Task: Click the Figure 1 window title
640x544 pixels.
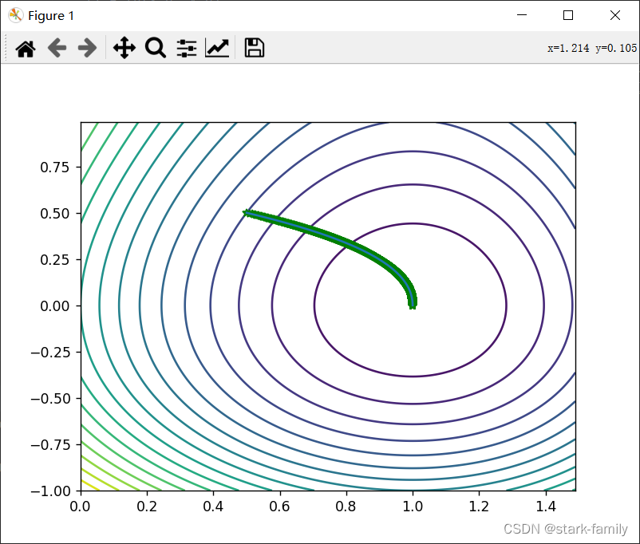Action: pyautogui.click(x=51, y=15)
